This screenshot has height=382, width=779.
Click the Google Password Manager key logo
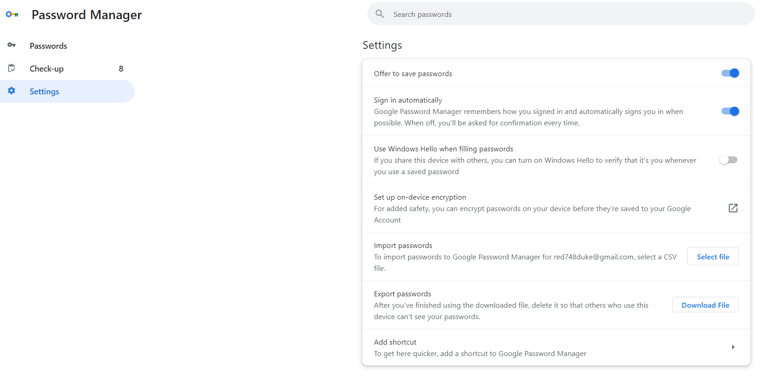point(12,15)
